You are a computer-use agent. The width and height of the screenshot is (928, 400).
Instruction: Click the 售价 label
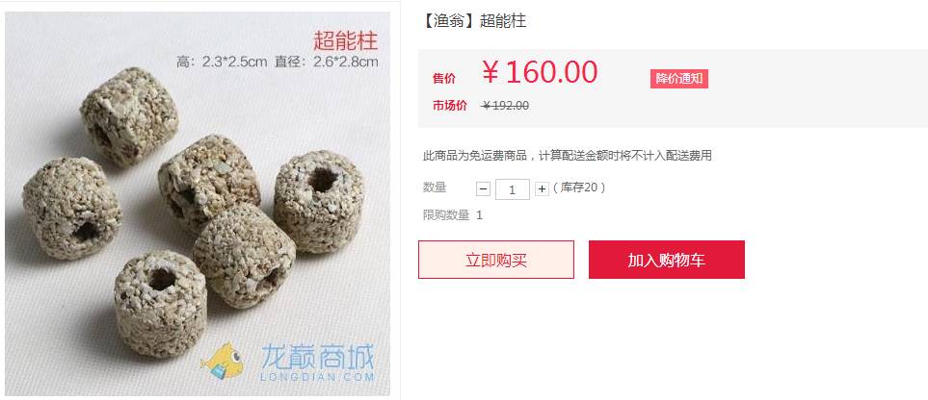(444, 79)
